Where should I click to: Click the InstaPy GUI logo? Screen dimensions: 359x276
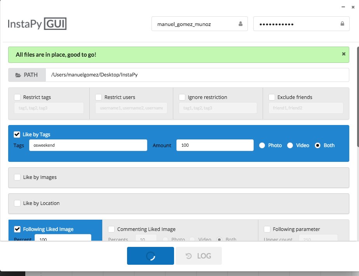point(37,23)
